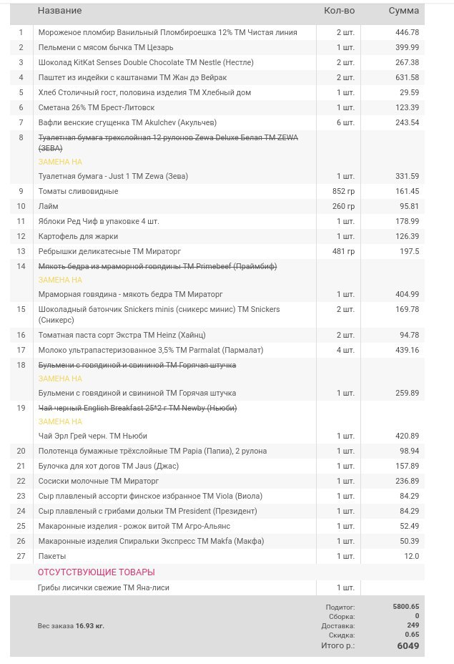Click the quantity '4 шт.' for молоко
454x664 pixels.
345,350
